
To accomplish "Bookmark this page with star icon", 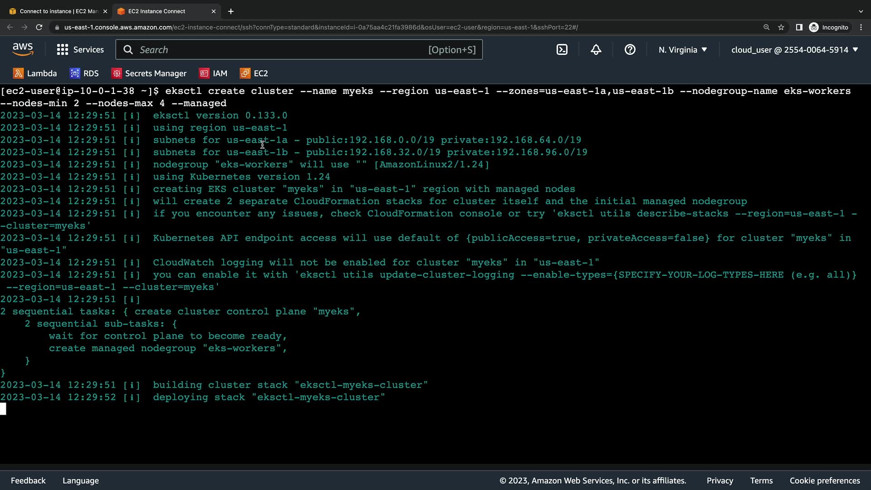I will pyautogui.click(x=781, y=27).
